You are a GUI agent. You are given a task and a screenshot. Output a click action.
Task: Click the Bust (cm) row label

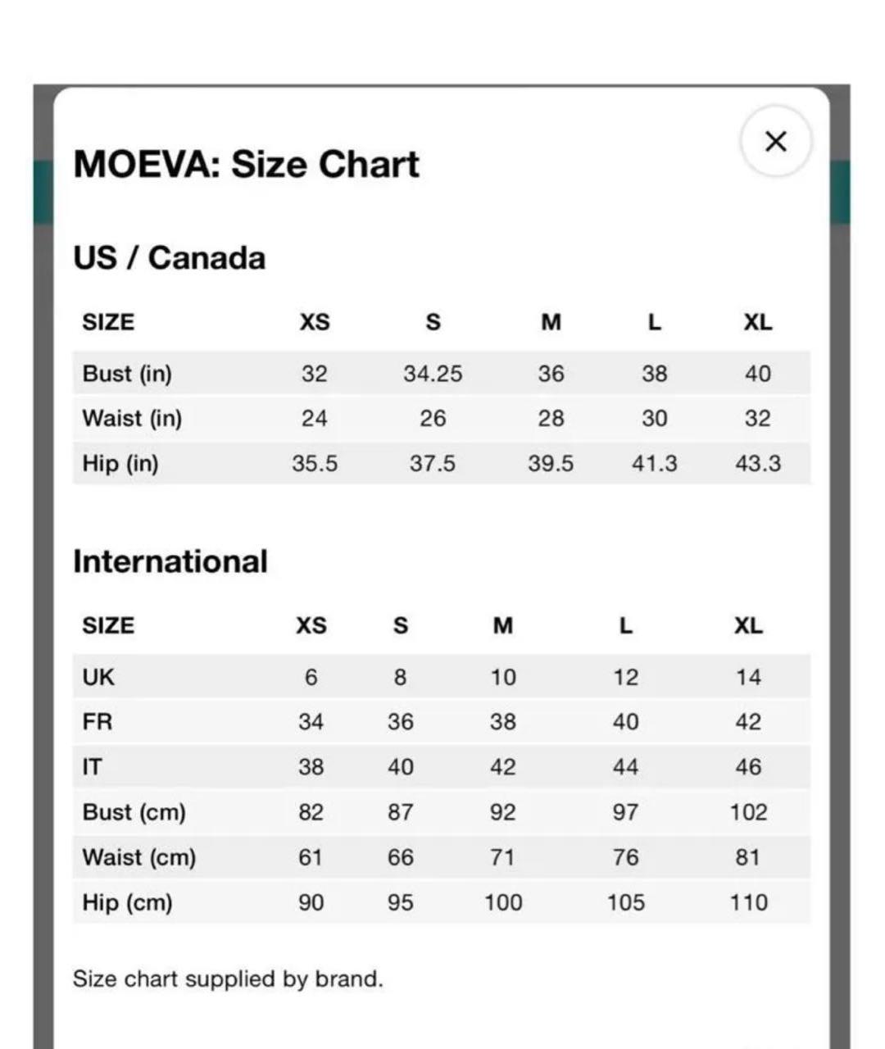tap(134, 812)
